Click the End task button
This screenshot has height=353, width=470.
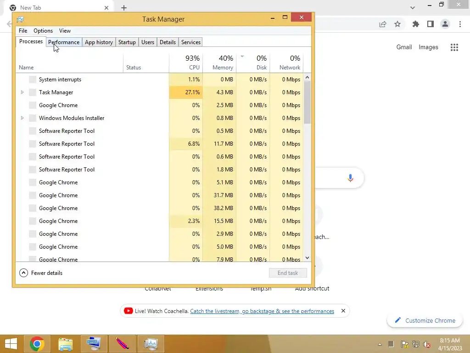coord(288,273)
